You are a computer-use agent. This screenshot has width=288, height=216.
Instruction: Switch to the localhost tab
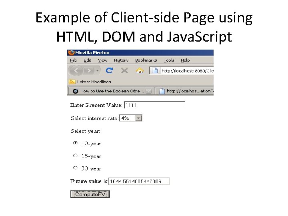[184, 91]
